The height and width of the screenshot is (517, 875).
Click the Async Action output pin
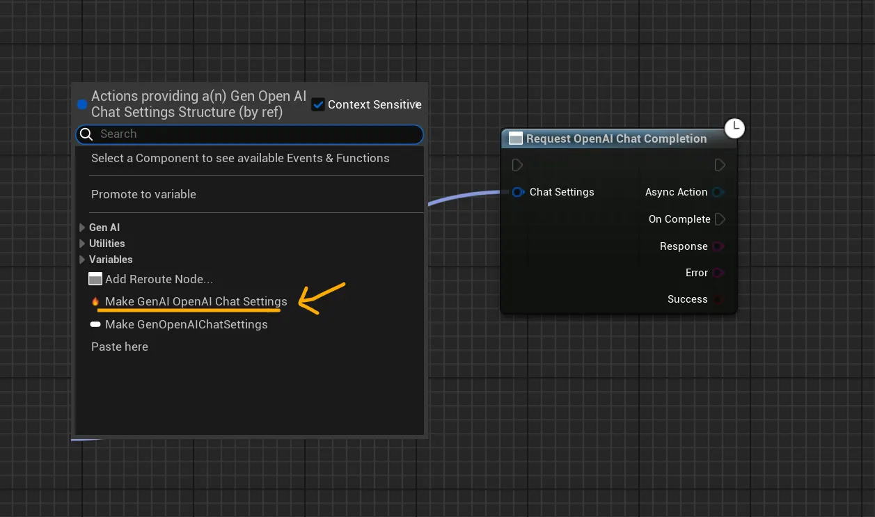pyautogui.click(x=718, y=192)
